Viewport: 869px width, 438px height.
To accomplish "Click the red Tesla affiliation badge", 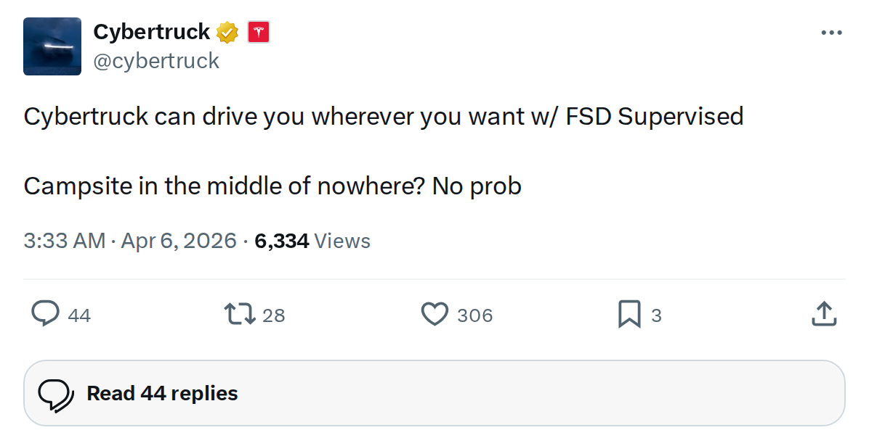I will [259, 32].
